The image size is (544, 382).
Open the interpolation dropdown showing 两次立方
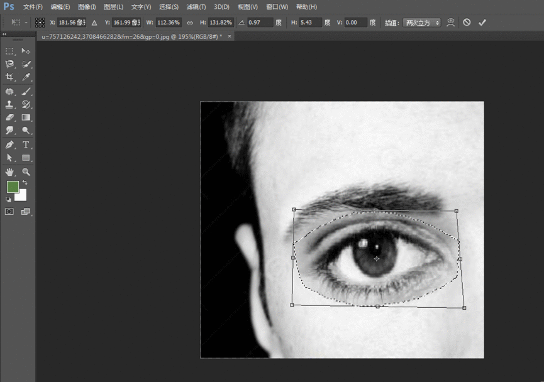(421, 23)
